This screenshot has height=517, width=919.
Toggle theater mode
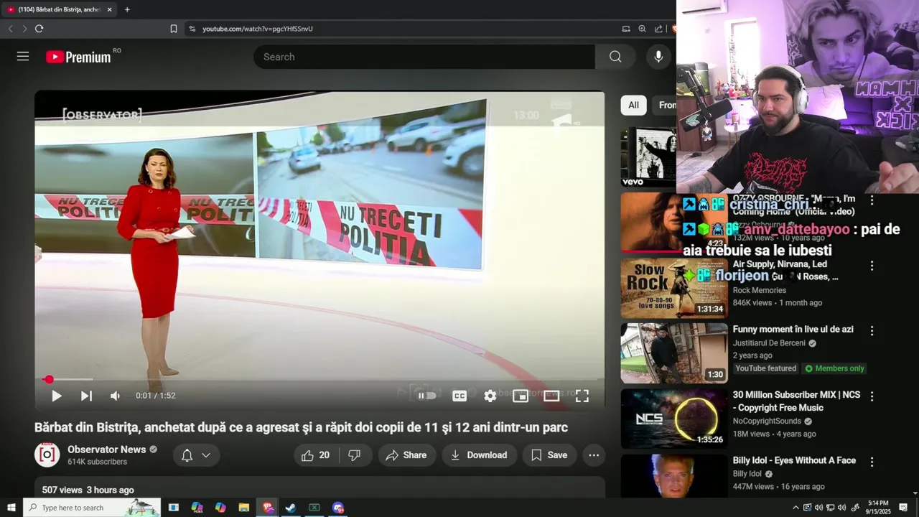pos(551,396)
